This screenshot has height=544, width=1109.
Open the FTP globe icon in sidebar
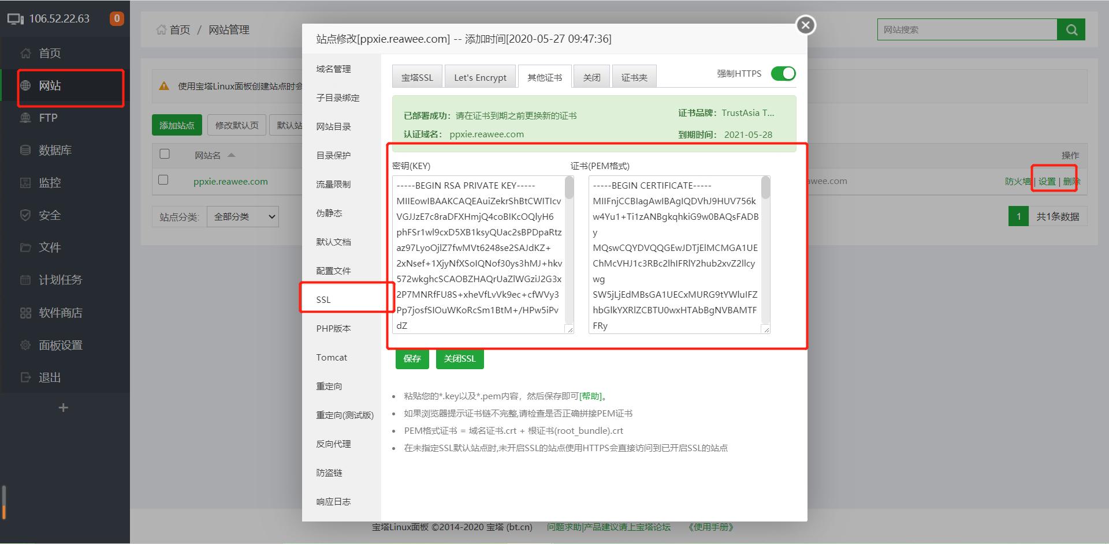[x=25, y=118]
